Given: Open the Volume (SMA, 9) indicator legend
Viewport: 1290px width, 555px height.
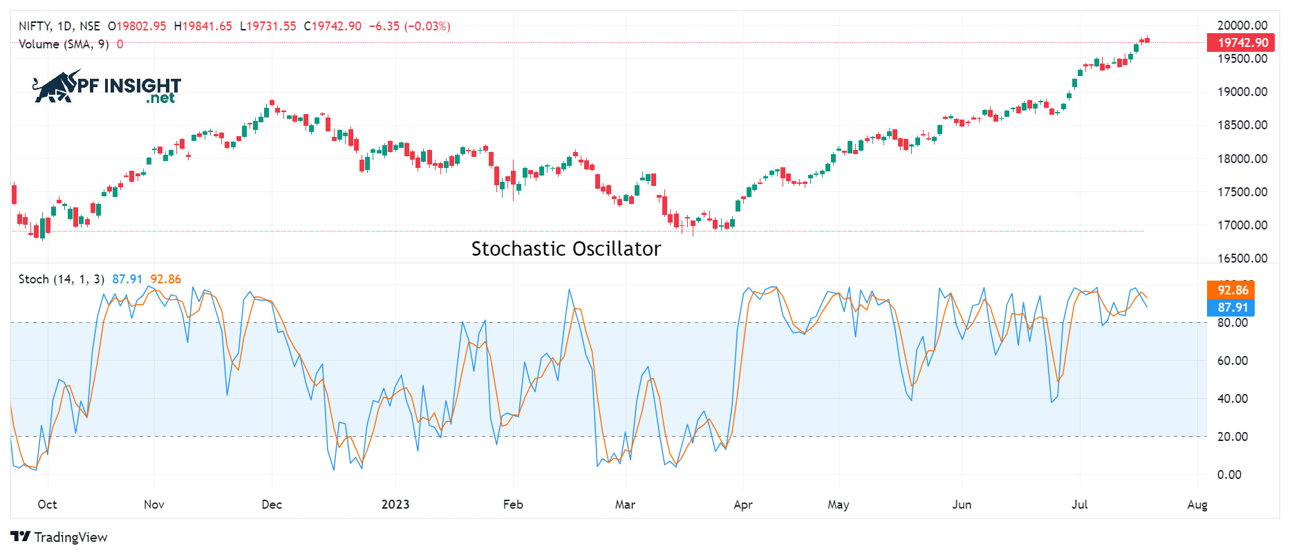Looking at the screenshot, I should click(x=64, y=44).
